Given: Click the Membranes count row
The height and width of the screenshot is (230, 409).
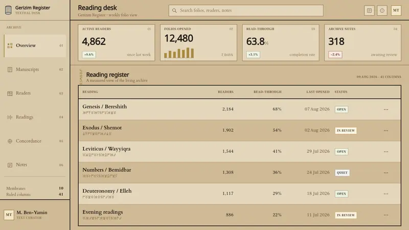Looking at the screenshot, I should (35, 188).
